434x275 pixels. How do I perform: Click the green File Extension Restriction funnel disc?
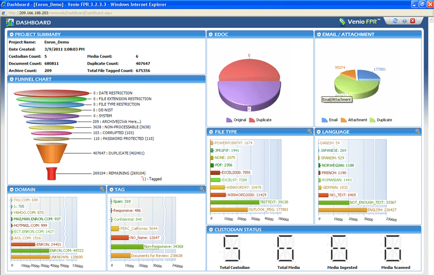[x=52, y=99]
